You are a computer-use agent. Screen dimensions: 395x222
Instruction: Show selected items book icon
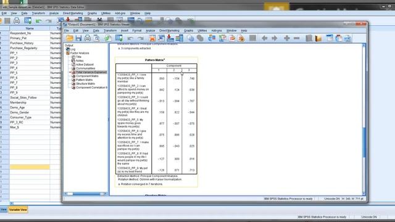point(309,38)
